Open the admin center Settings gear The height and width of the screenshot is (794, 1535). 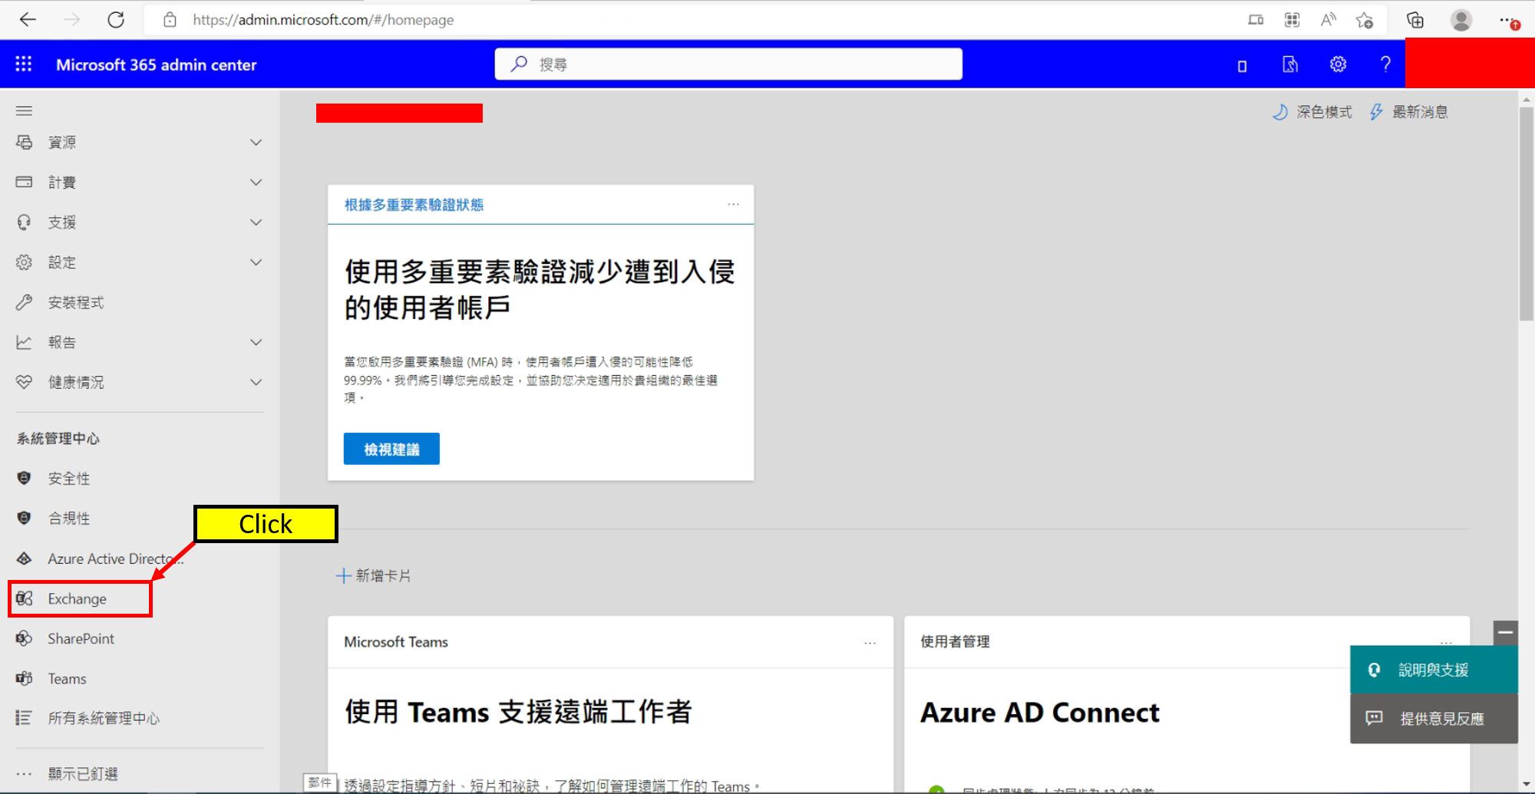click(x=1337, y=64)
